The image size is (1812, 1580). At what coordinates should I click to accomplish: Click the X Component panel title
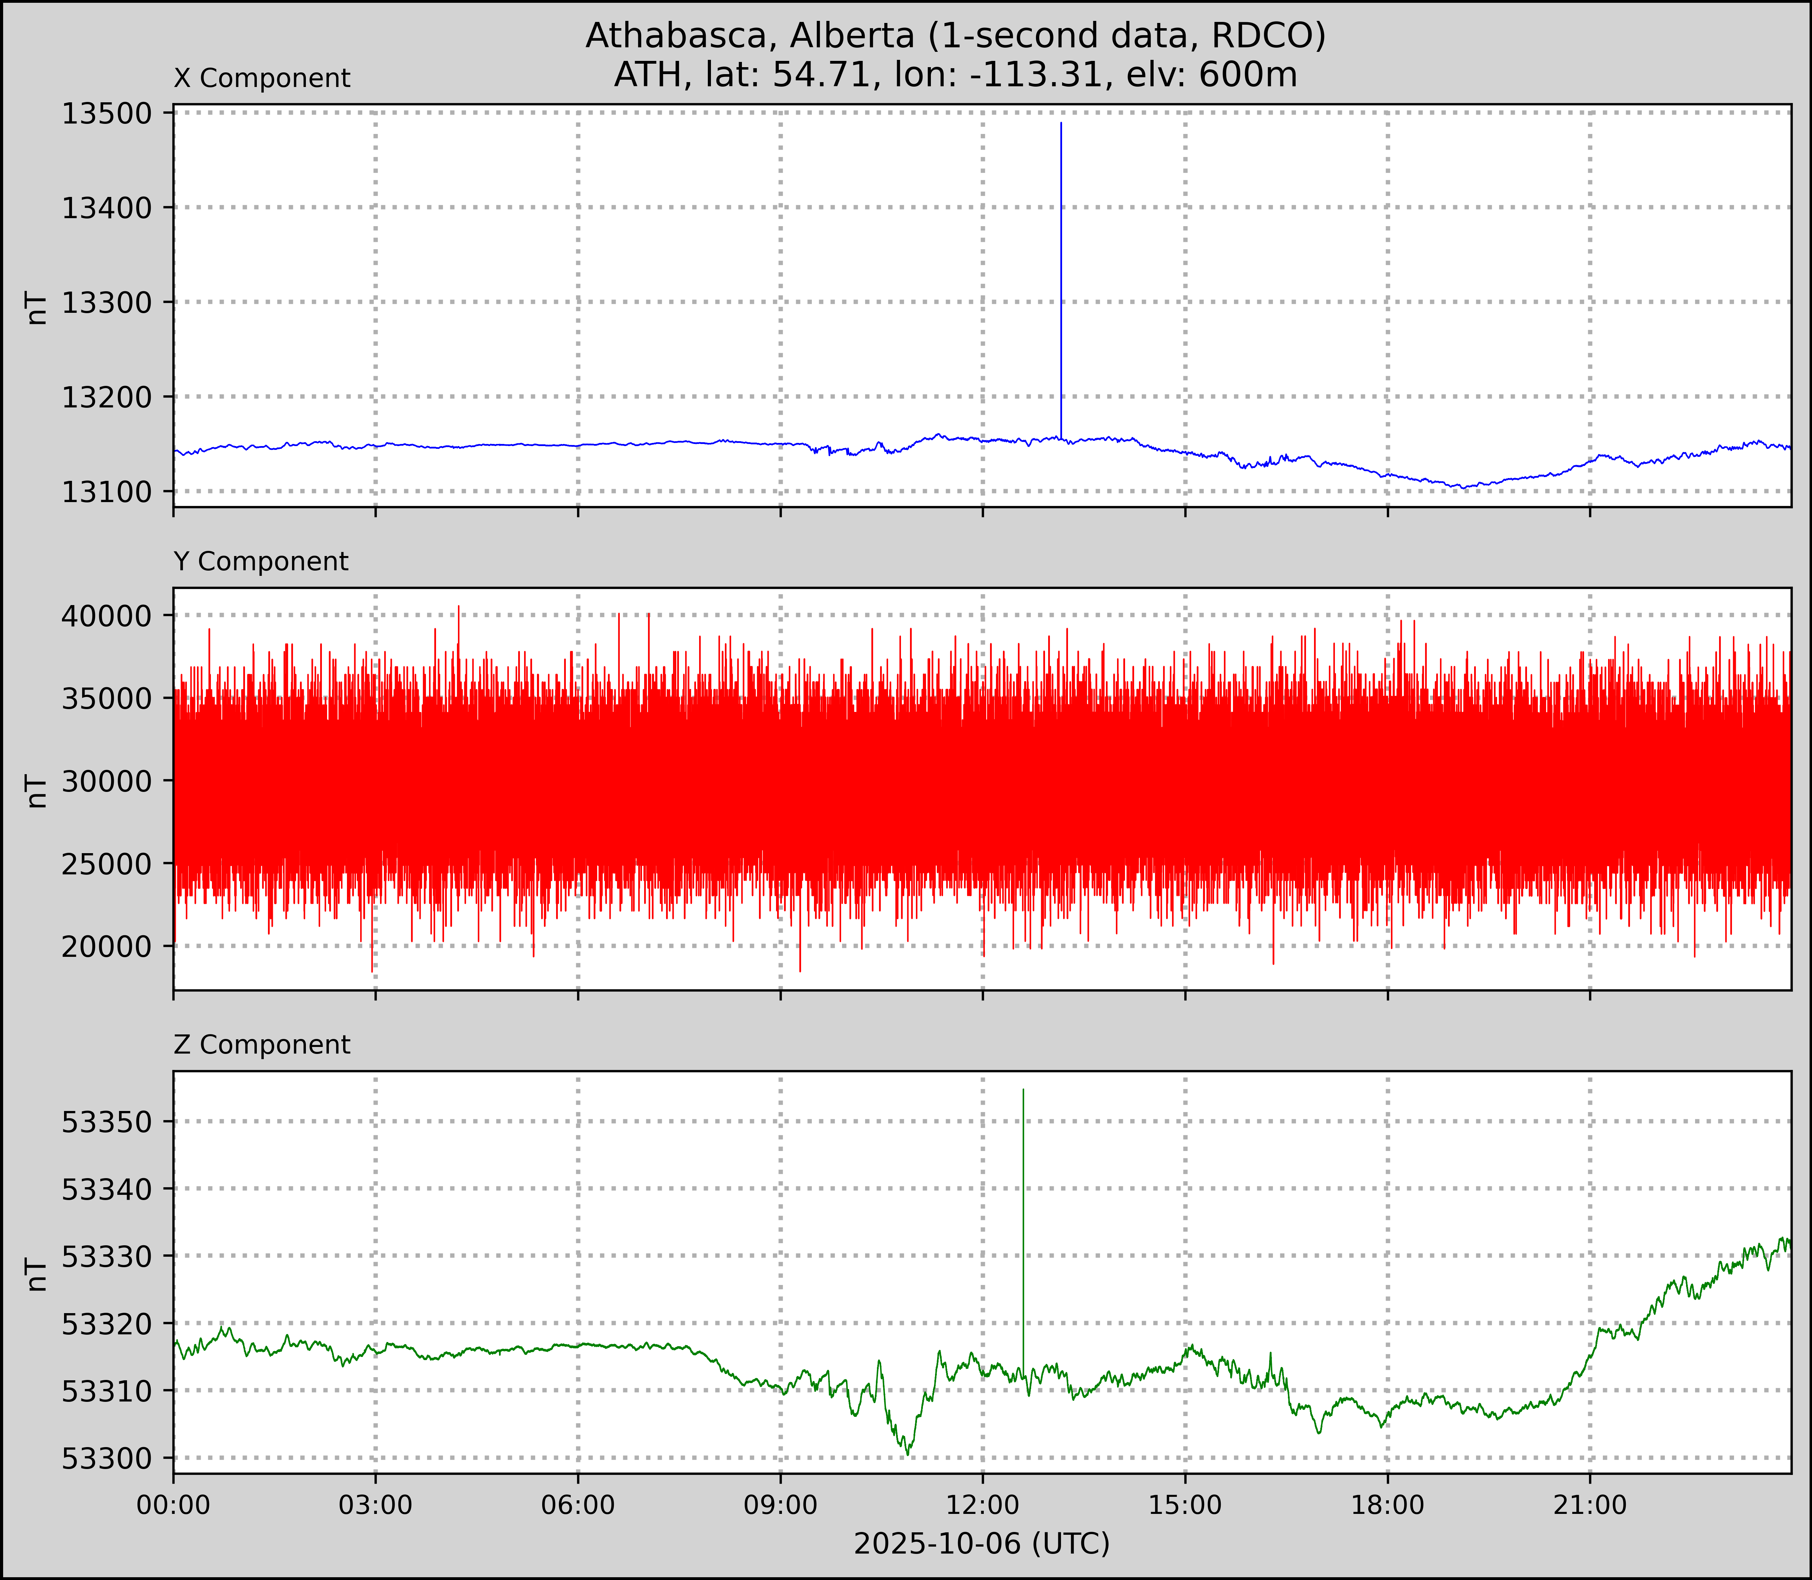(262, 79)
